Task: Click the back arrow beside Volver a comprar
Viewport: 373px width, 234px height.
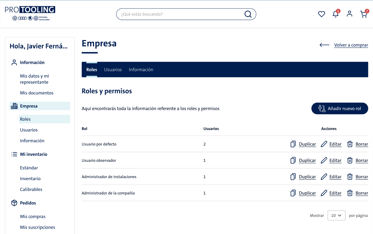Action: click(x=324, y=45)
